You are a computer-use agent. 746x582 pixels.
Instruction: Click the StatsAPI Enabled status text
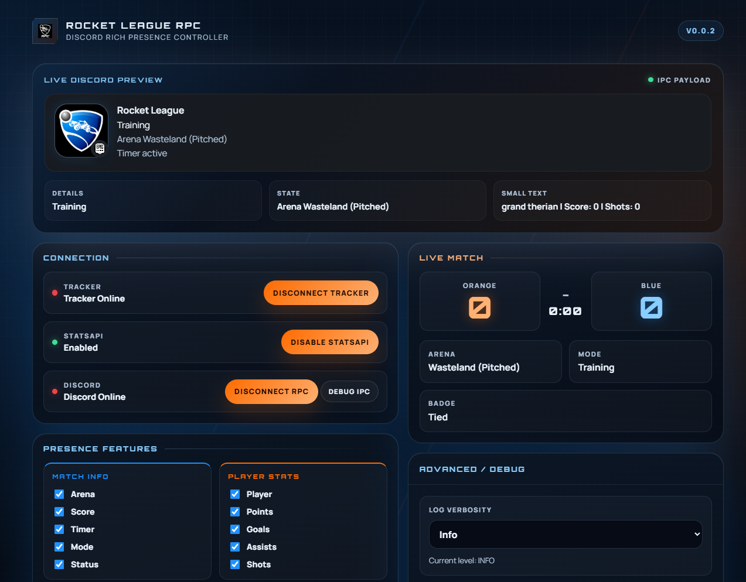[81, 348]
